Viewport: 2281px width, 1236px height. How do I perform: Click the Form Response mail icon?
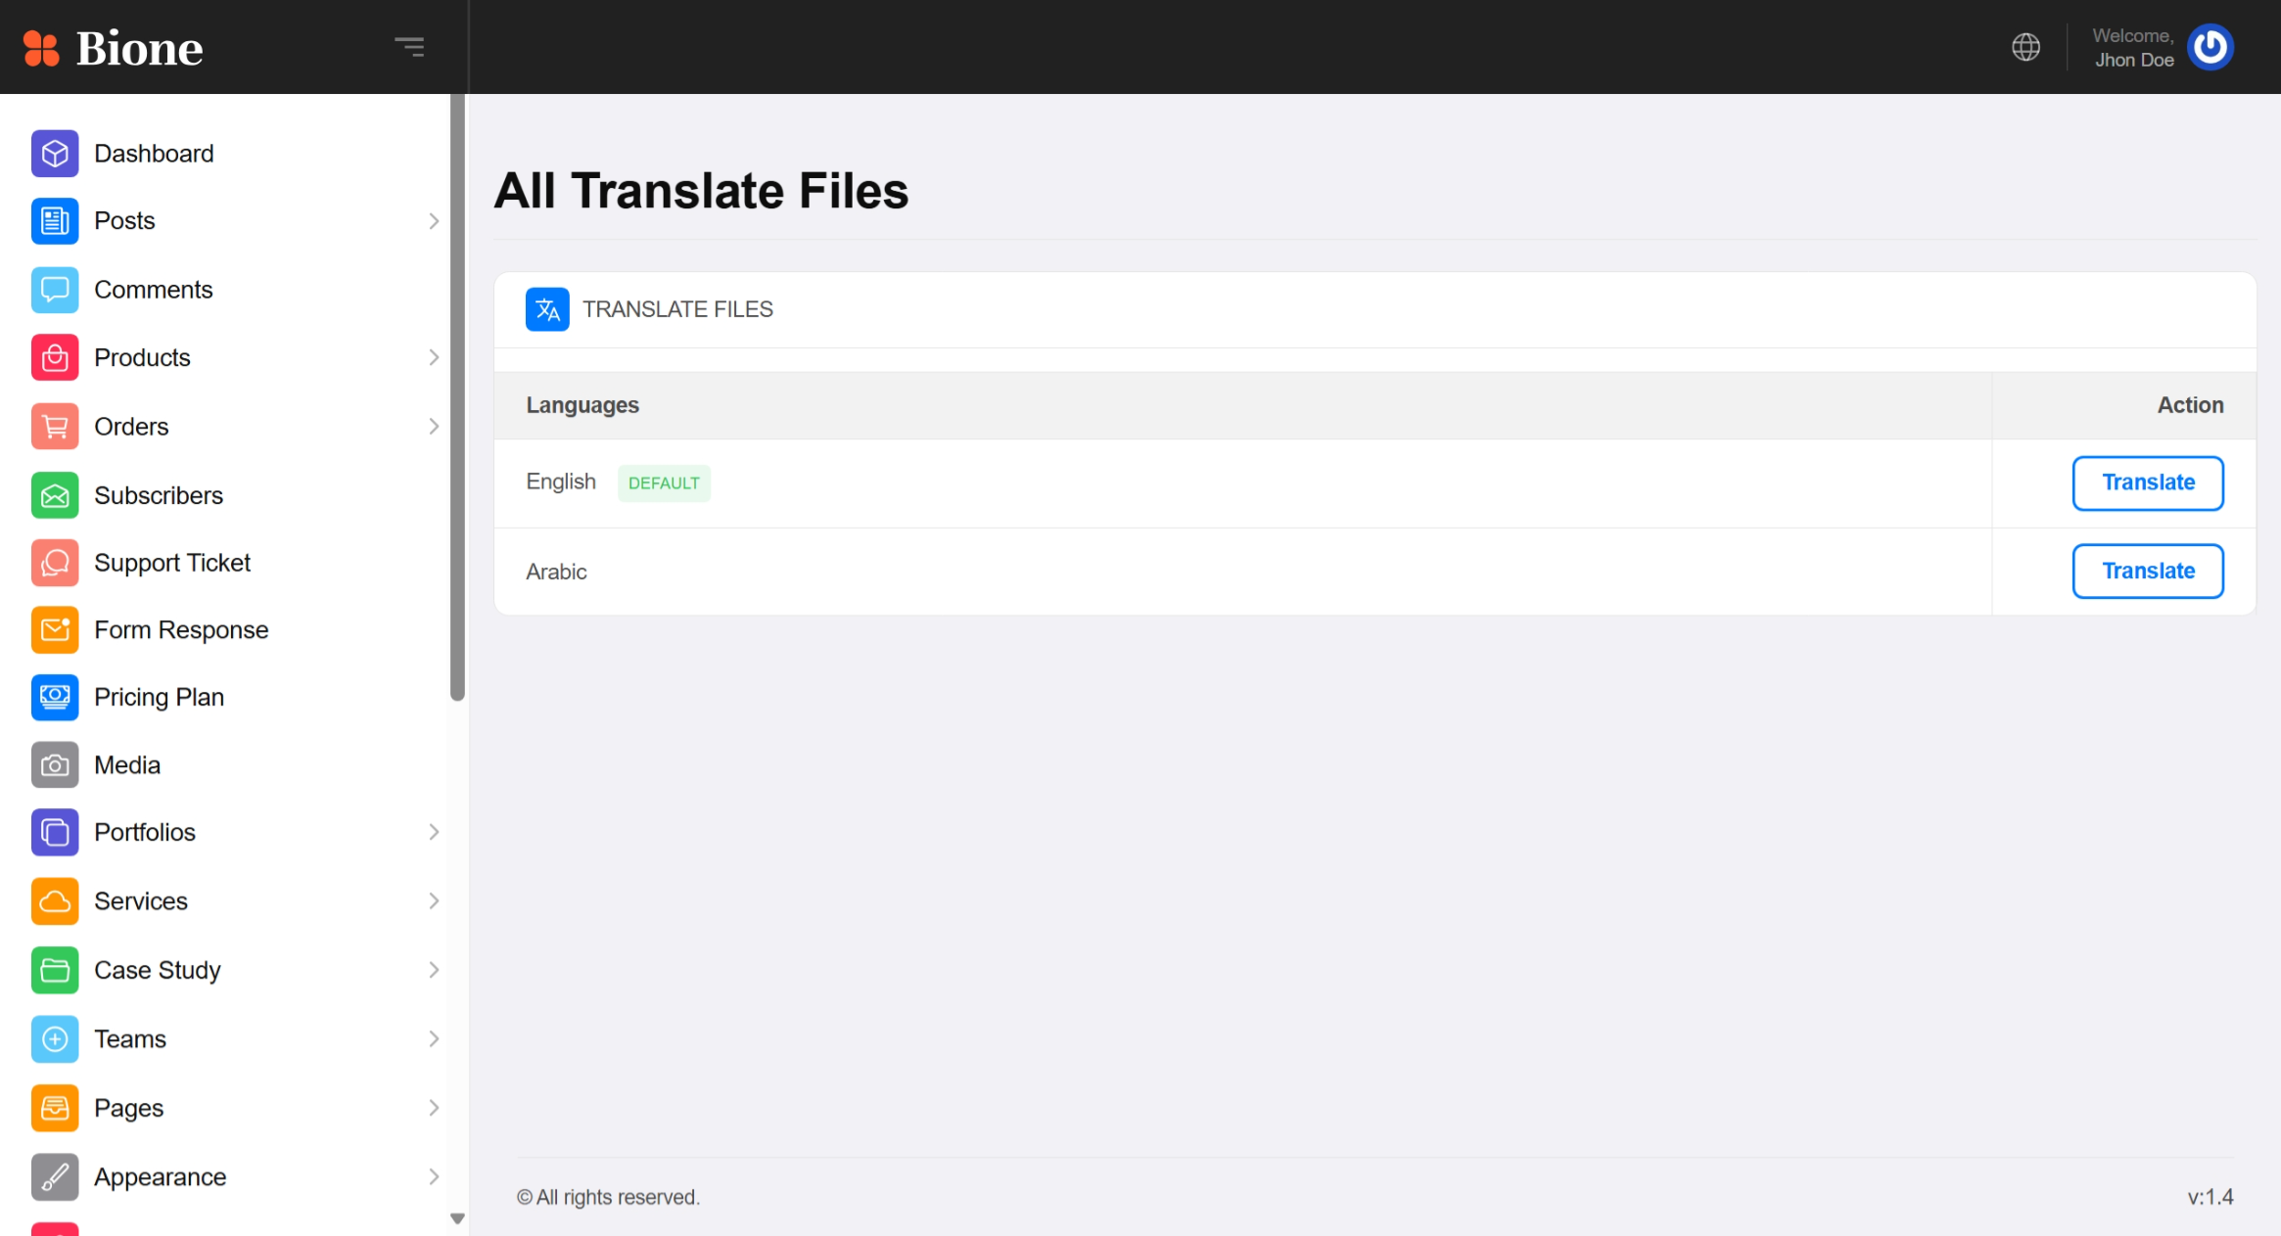click(x=55, y=629)
